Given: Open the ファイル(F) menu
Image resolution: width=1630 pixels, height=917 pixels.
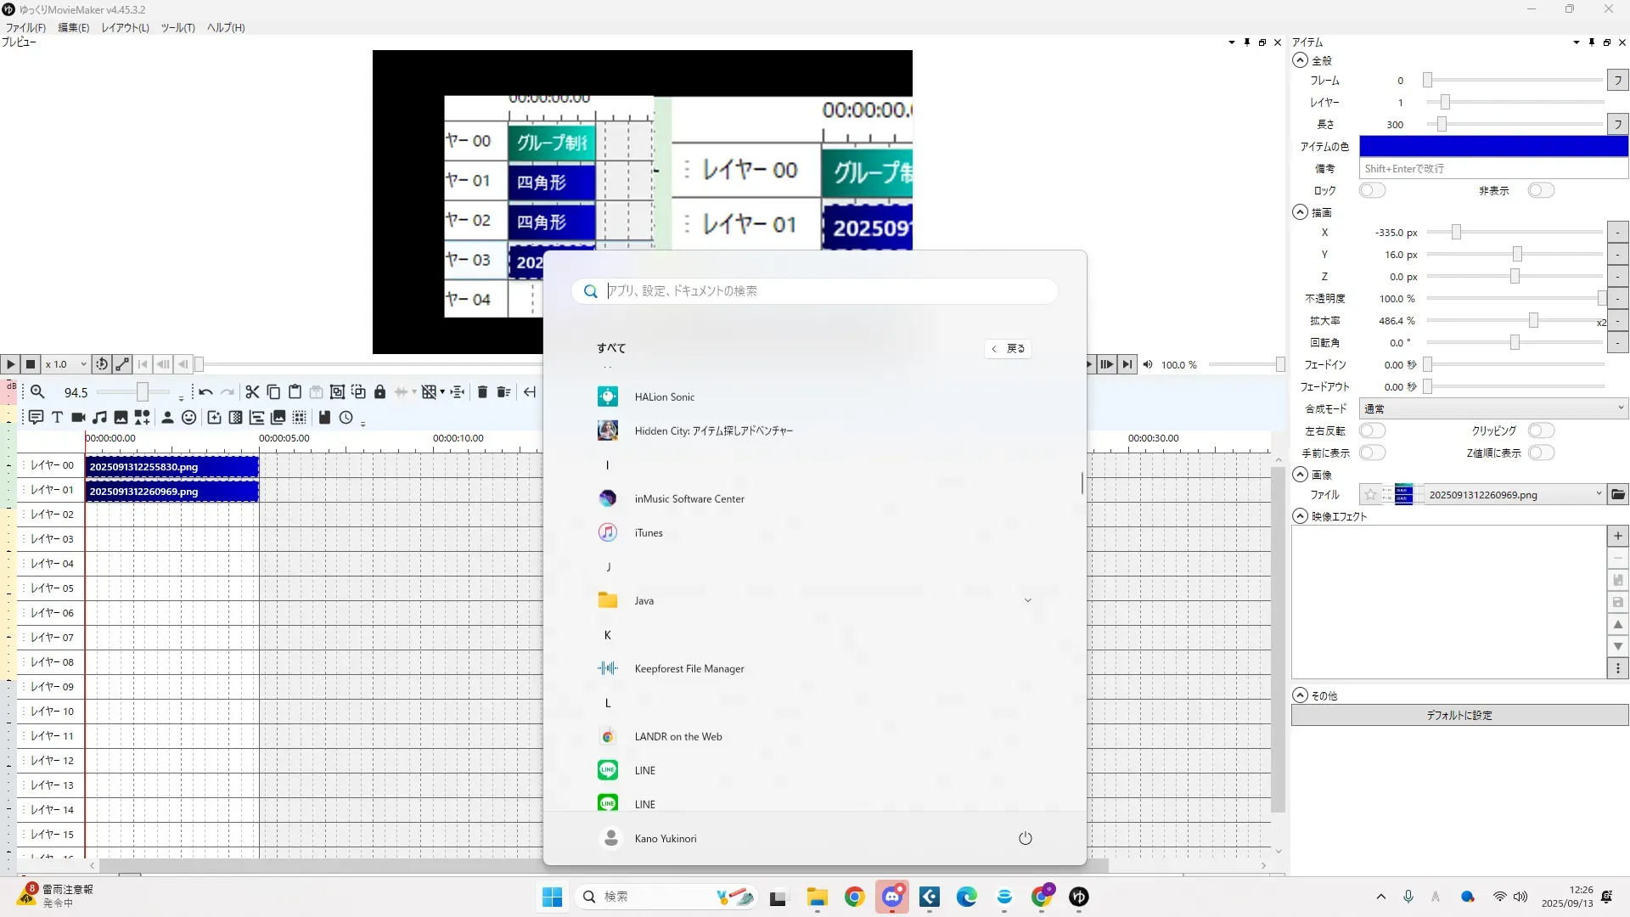Looking at the screenshot, I should coord(25,27).
